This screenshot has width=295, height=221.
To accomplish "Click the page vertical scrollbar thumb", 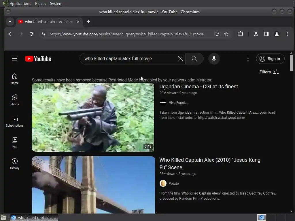I will 291,63.
